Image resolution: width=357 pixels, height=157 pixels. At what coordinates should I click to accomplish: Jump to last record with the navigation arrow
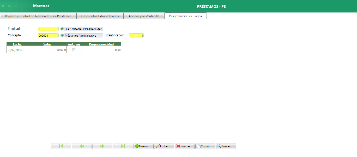pyautogui.click(x=123, y=146)
